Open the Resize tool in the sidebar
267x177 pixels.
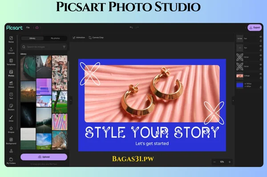[x=11, y=39]
